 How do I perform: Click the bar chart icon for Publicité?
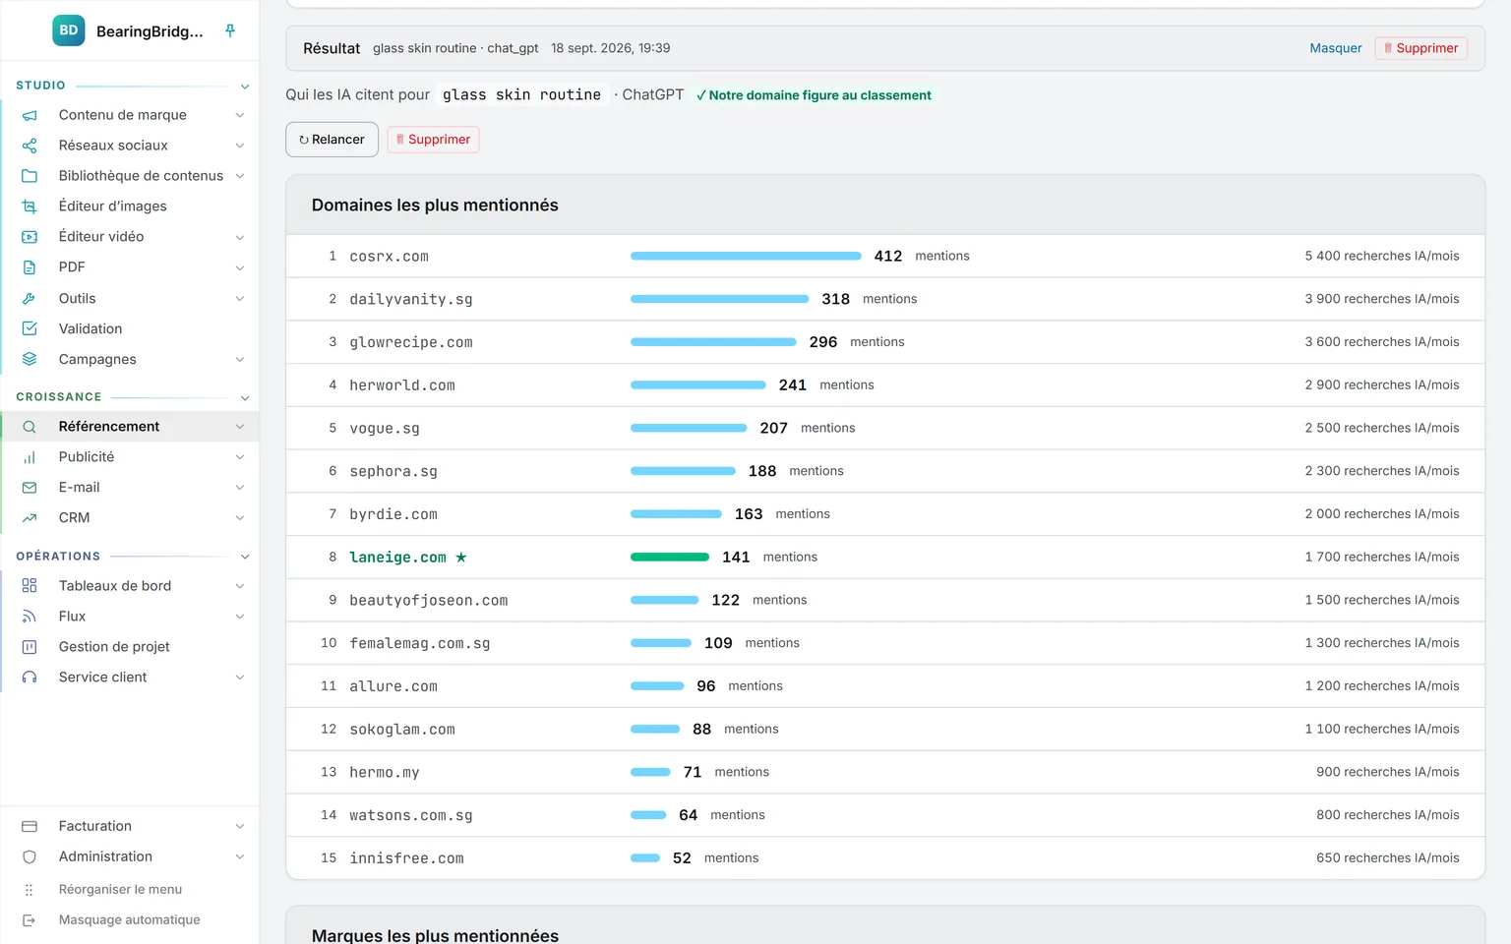point(30,457)
